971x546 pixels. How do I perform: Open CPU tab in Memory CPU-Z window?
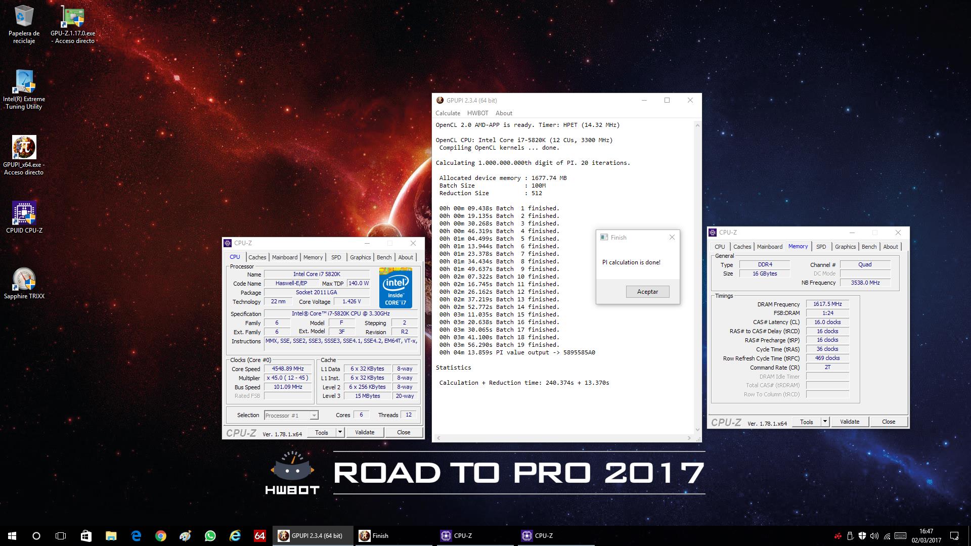[720, 247]
